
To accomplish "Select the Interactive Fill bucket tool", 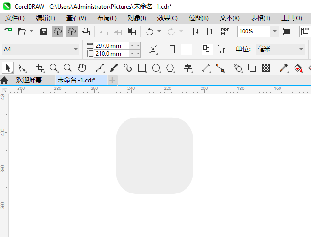I will pos(298,68).
